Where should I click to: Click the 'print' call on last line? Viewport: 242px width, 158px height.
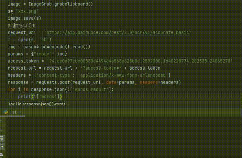pyautogui.click(x=24, y=97)
